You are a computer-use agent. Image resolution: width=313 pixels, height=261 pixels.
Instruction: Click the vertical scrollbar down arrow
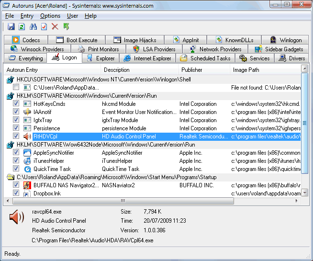click(x=305, y=193)
